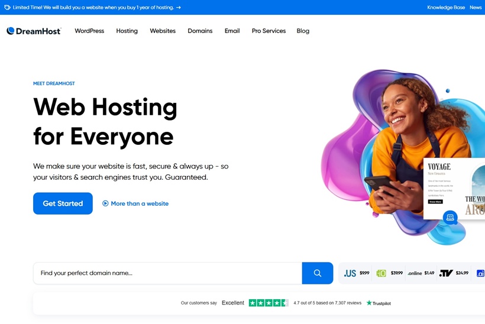This screenshot has width=485, height=324.
Task: Click the Limited Time hosting promo text
Action: point(93,8)
